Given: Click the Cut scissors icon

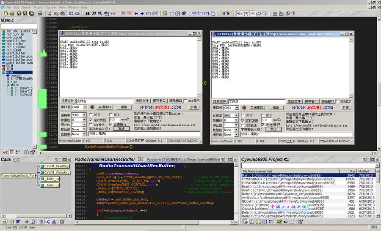Looking at the screenshot, I should (50, 14).
